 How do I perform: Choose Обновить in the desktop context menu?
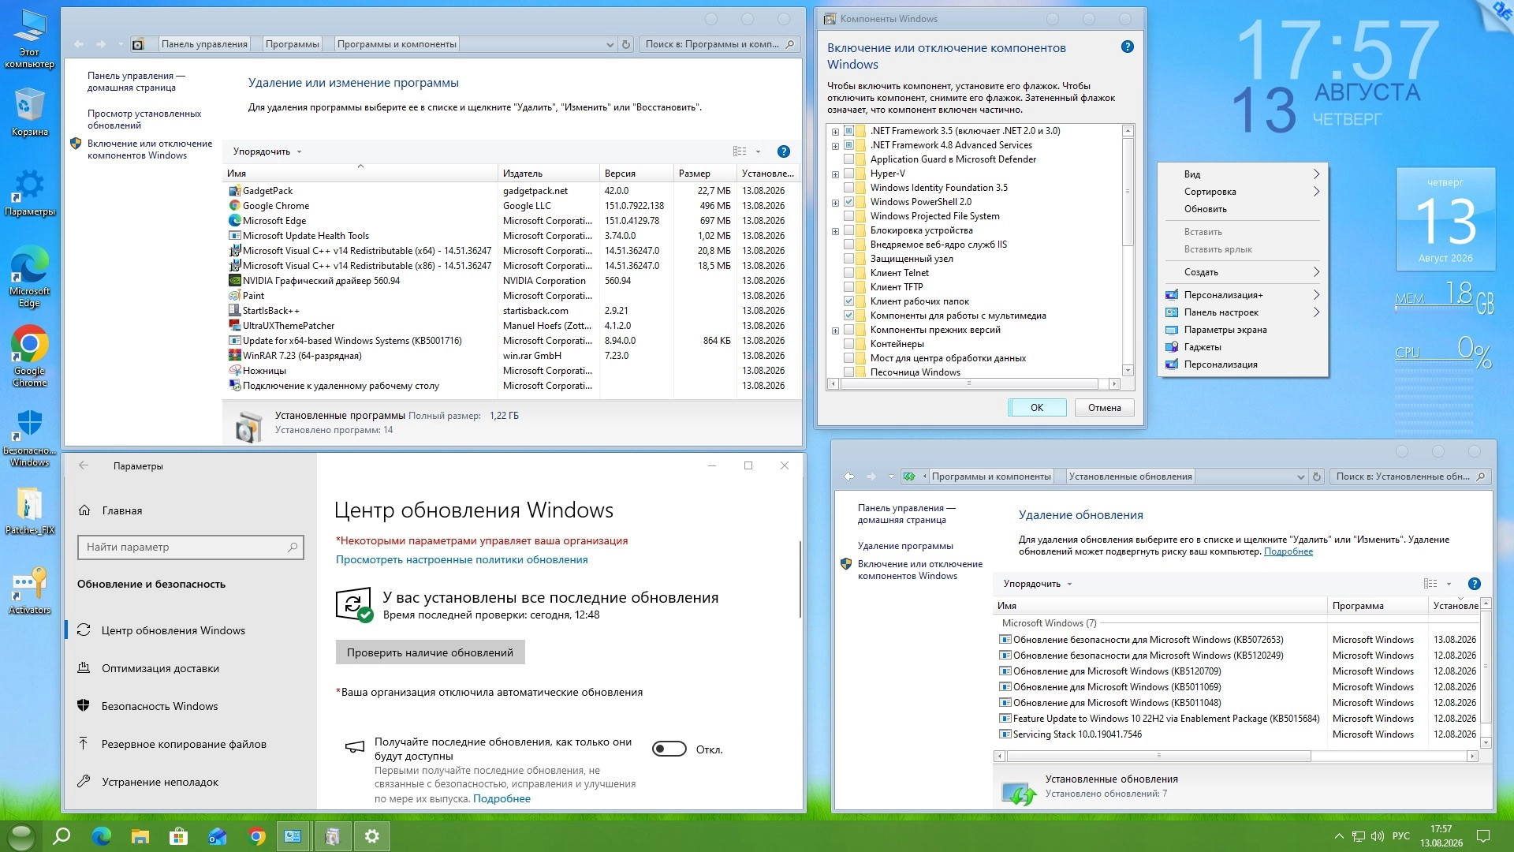point(1243,209)
